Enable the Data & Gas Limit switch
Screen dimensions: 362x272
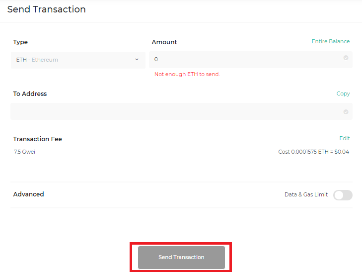[x=343, y=195]
